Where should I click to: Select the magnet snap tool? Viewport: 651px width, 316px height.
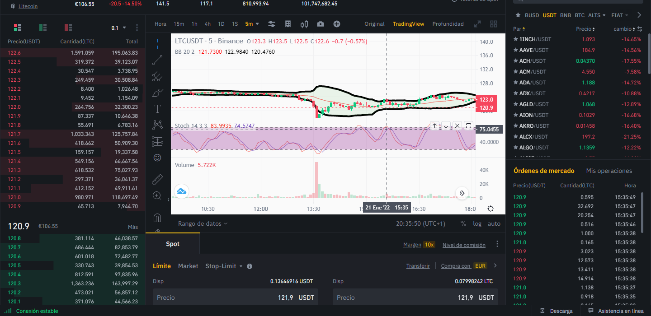click(157, 218)
